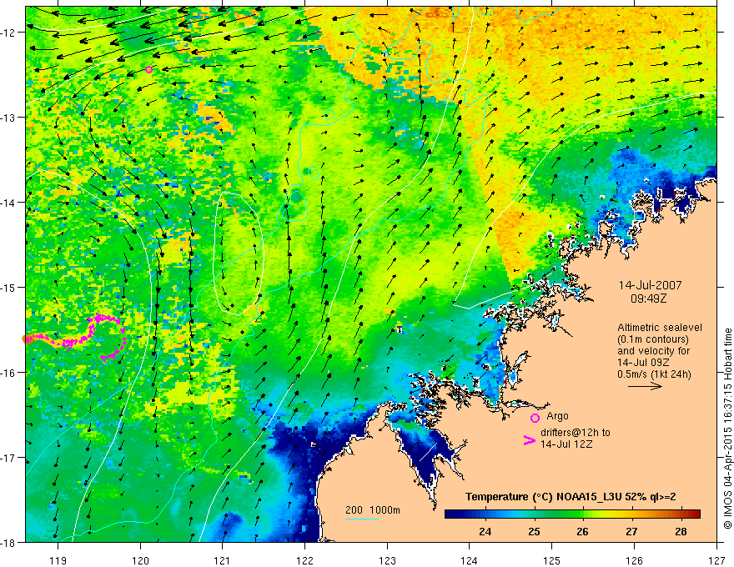
Task: Click longitude label 121
Action: 223,560
